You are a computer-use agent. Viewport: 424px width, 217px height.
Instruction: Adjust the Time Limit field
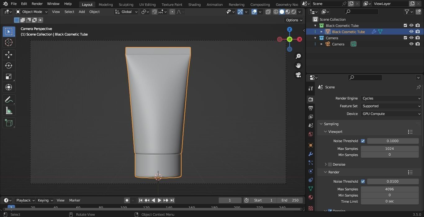pyautogui.click(x=390, y=202)
